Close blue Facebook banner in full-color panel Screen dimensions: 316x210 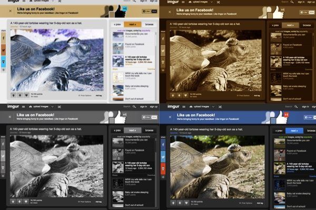pos(170,117)
